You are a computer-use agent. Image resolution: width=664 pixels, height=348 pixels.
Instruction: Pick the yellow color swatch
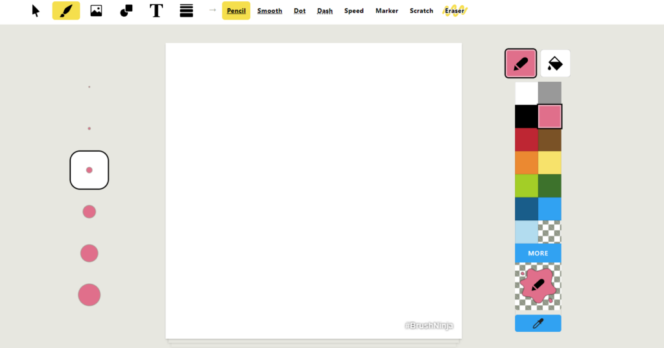pos(550,163)
